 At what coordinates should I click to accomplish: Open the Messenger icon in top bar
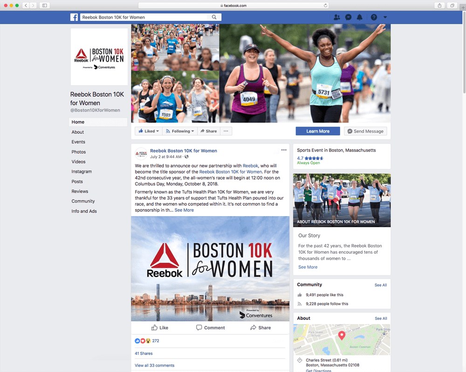[348, 17]
